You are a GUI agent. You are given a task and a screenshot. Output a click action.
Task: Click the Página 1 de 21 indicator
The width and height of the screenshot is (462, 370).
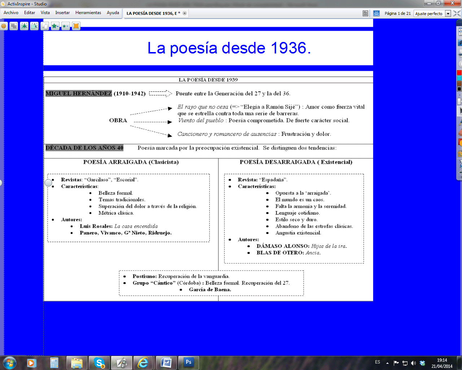[397, 13]
